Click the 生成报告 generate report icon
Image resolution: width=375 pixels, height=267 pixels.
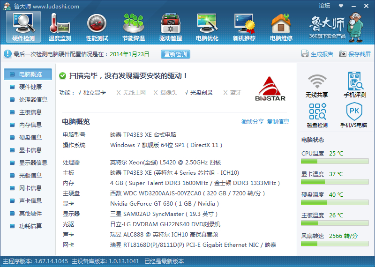click(x=305, y=54)
